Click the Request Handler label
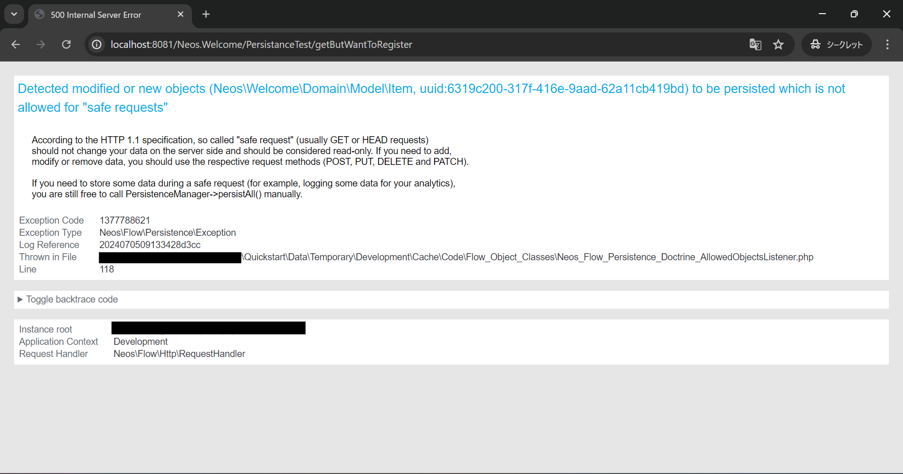Viewport: 903px width, 474px height. pyautogui.click(x=53, y=354)
